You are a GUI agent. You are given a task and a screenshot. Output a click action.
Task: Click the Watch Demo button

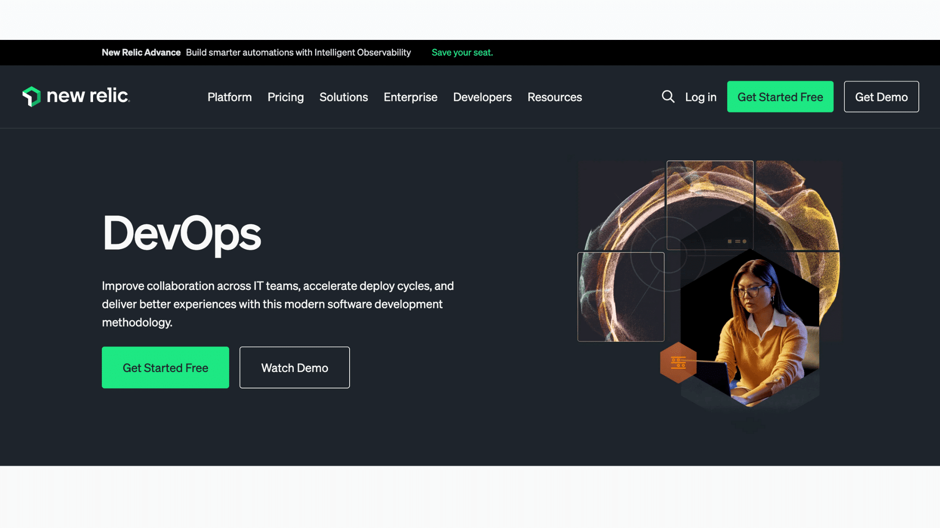[294, 367]
